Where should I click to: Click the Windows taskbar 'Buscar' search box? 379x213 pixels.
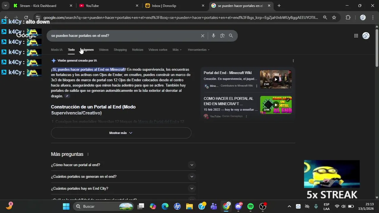(x=103, y=206)
